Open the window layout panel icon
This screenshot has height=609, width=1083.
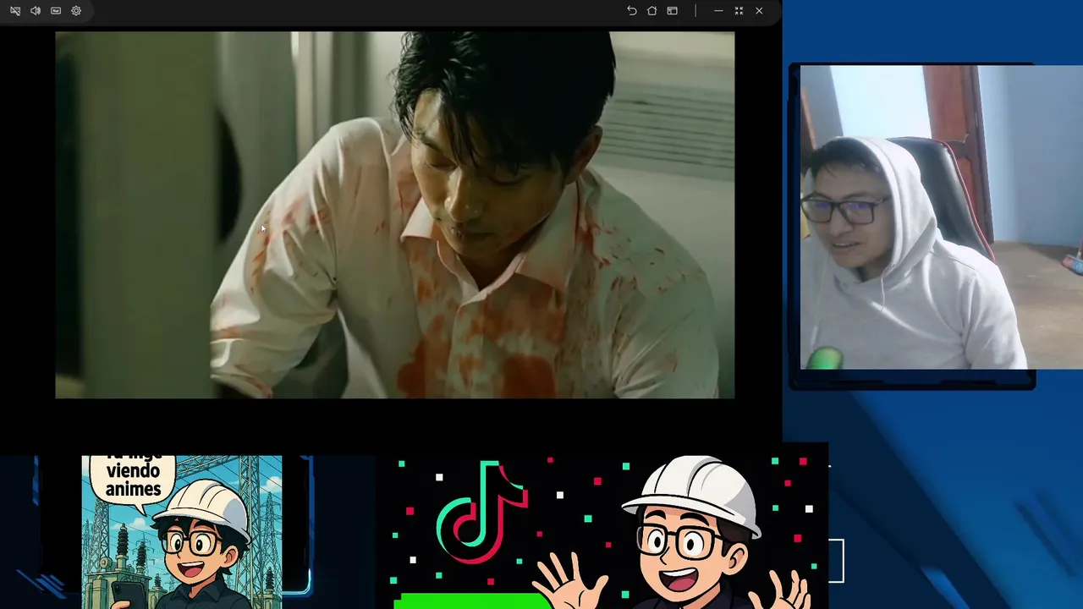click(673, 11)
